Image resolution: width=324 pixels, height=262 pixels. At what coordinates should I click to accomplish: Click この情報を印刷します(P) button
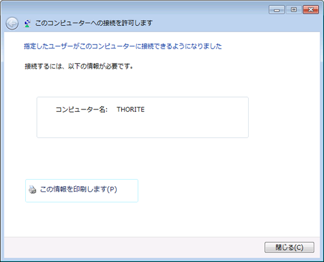click(x=82, y=191)
